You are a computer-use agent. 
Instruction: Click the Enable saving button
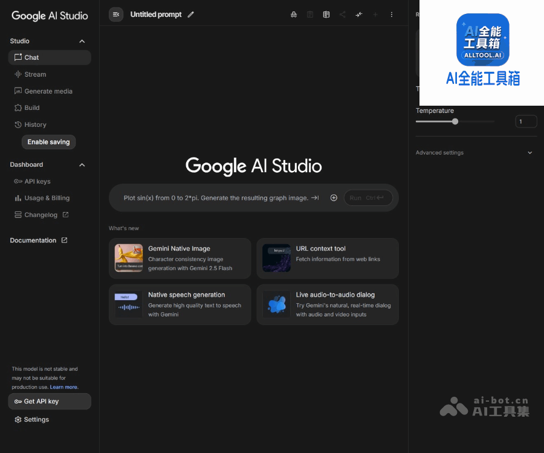pyautogui.click(x=48, y=142)
